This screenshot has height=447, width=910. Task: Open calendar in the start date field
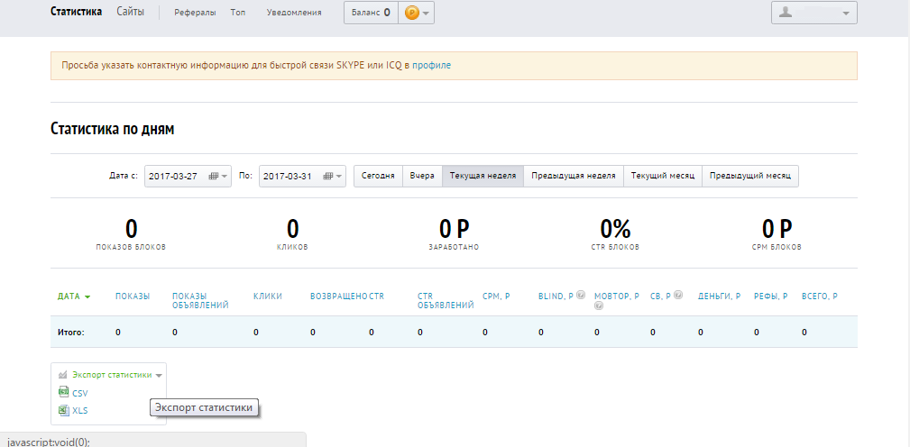[x=214, y=176]
